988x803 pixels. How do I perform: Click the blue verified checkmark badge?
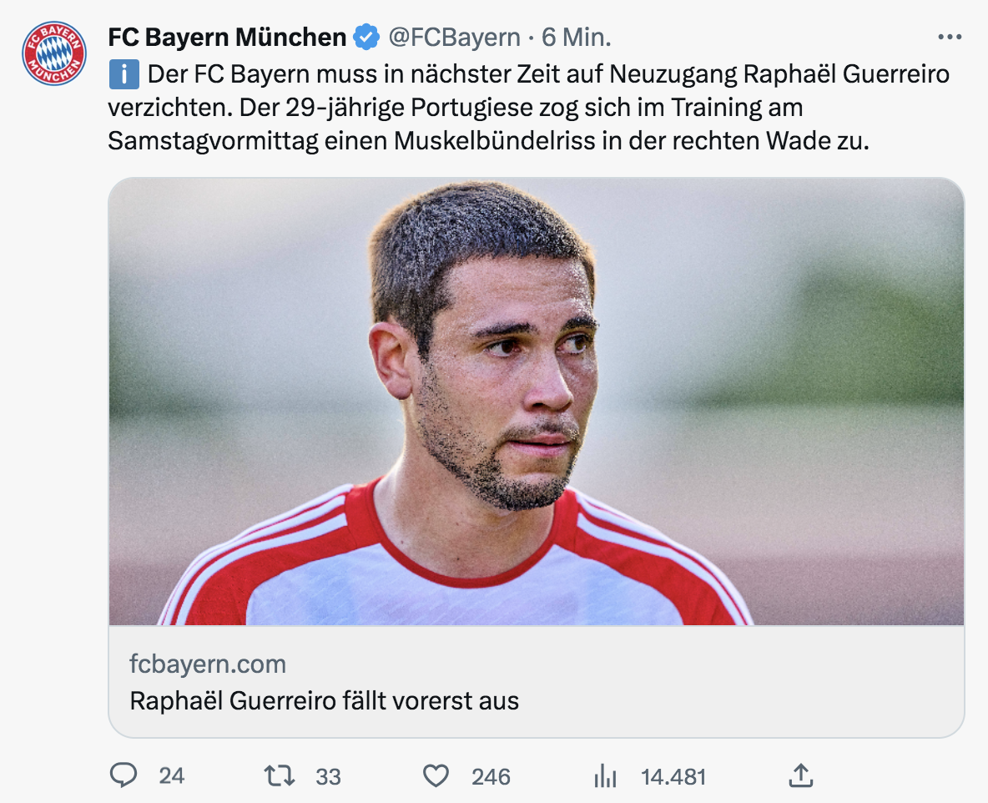(365, 37)
